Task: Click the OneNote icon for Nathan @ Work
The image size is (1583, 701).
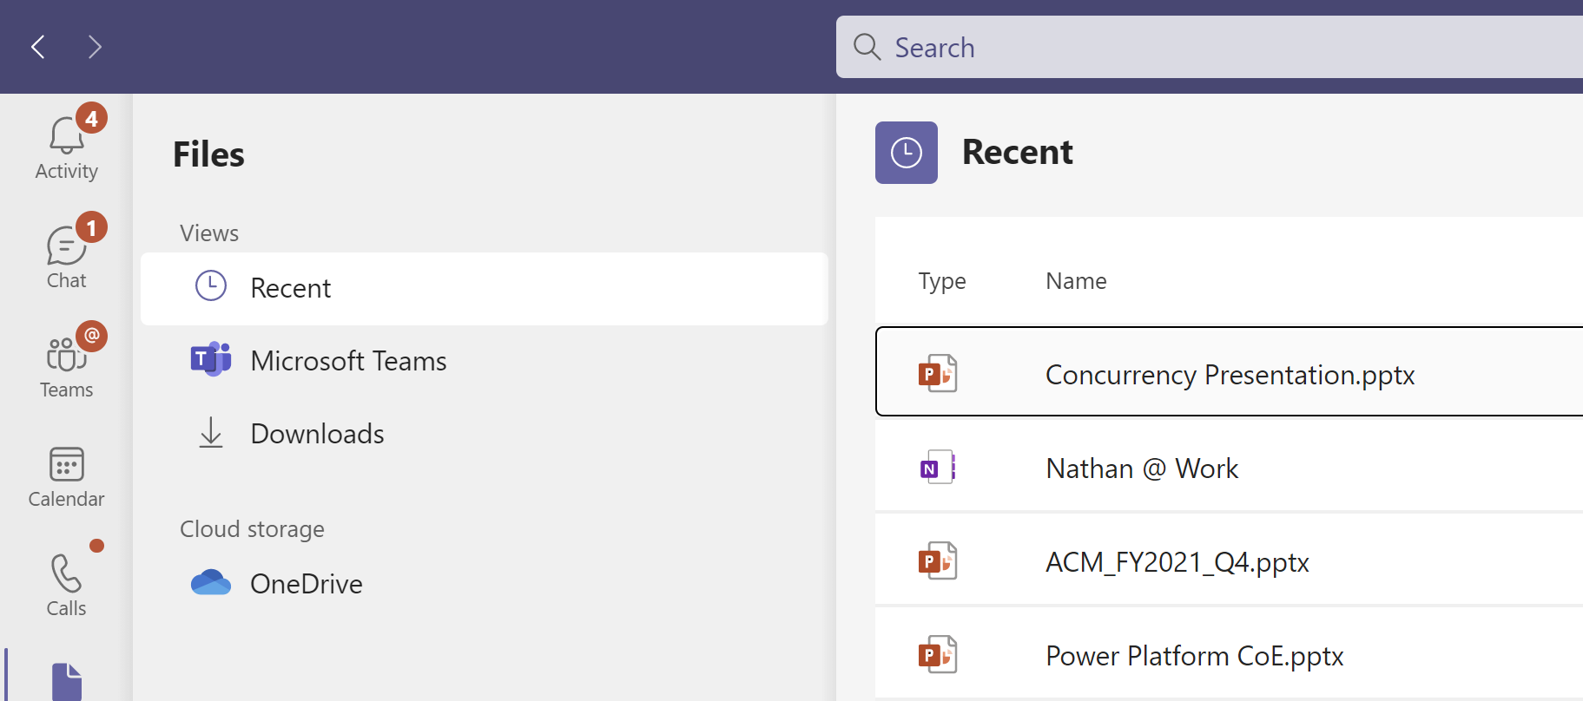Action: click(938, 468)
